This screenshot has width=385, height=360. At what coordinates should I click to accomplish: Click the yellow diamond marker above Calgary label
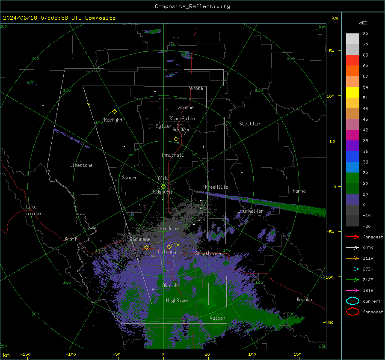click(169, 247)
